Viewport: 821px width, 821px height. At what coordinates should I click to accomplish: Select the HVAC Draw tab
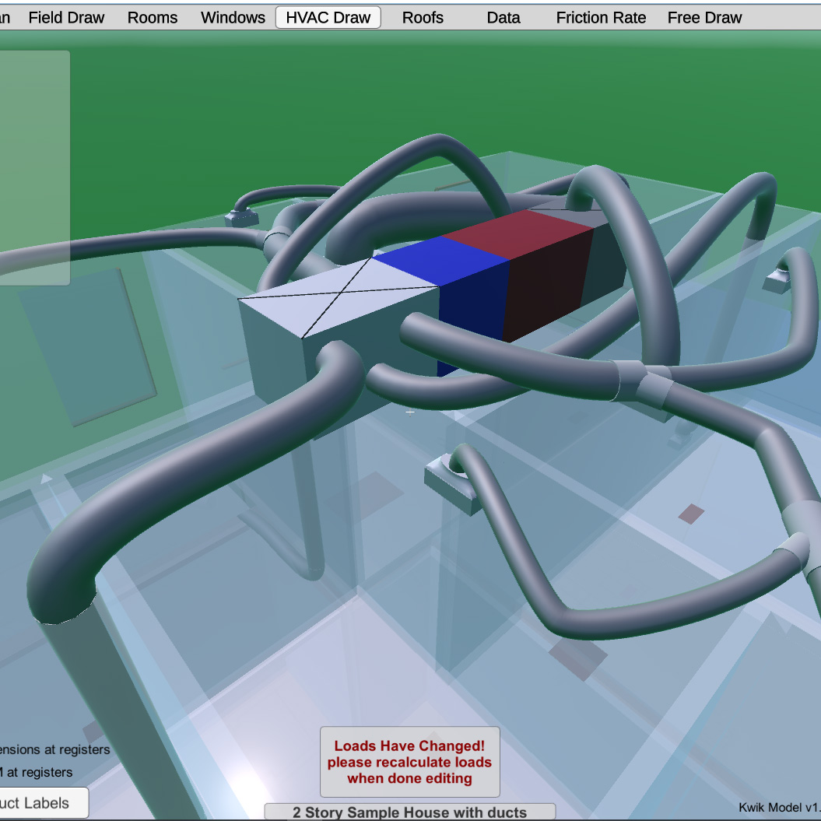328,18
